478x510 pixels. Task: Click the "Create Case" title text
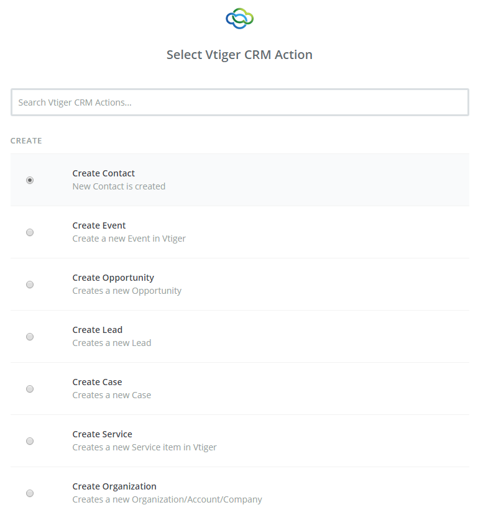[97, 382]
